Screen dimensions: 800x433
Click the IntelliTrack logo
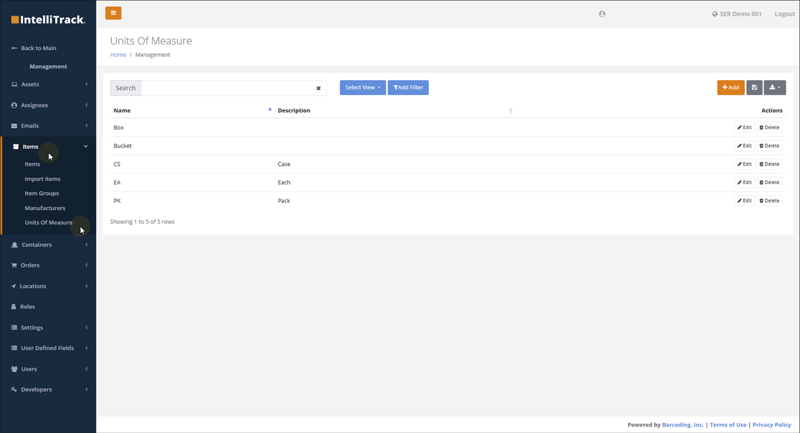click(x=48, y=19)
